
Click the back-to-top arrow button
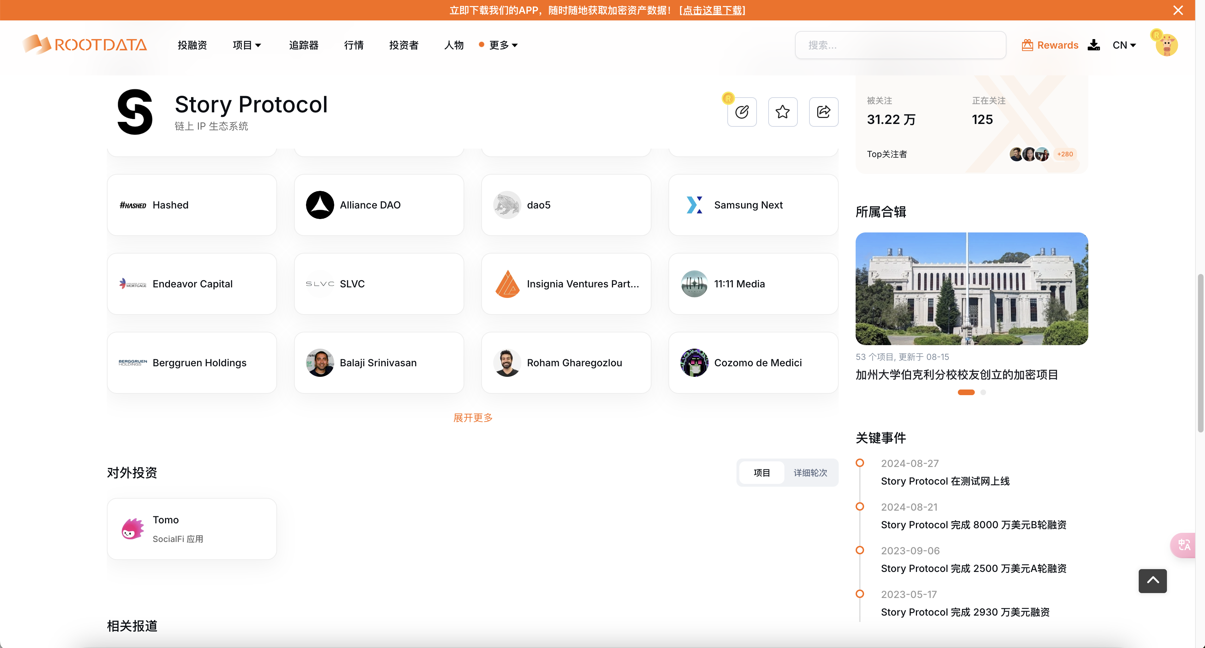(1152, 581)
